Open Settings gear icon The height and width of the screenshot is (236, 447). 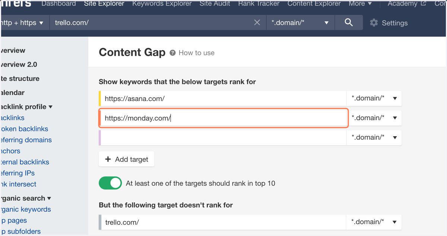(x=374, y=23)
